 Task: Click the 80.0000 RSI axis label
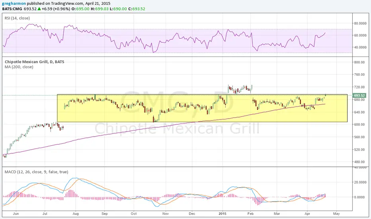coord(360,23)
